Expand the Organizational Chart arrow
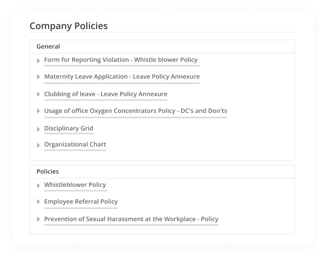The image size is (325, 259). click(x=38, y=145)
